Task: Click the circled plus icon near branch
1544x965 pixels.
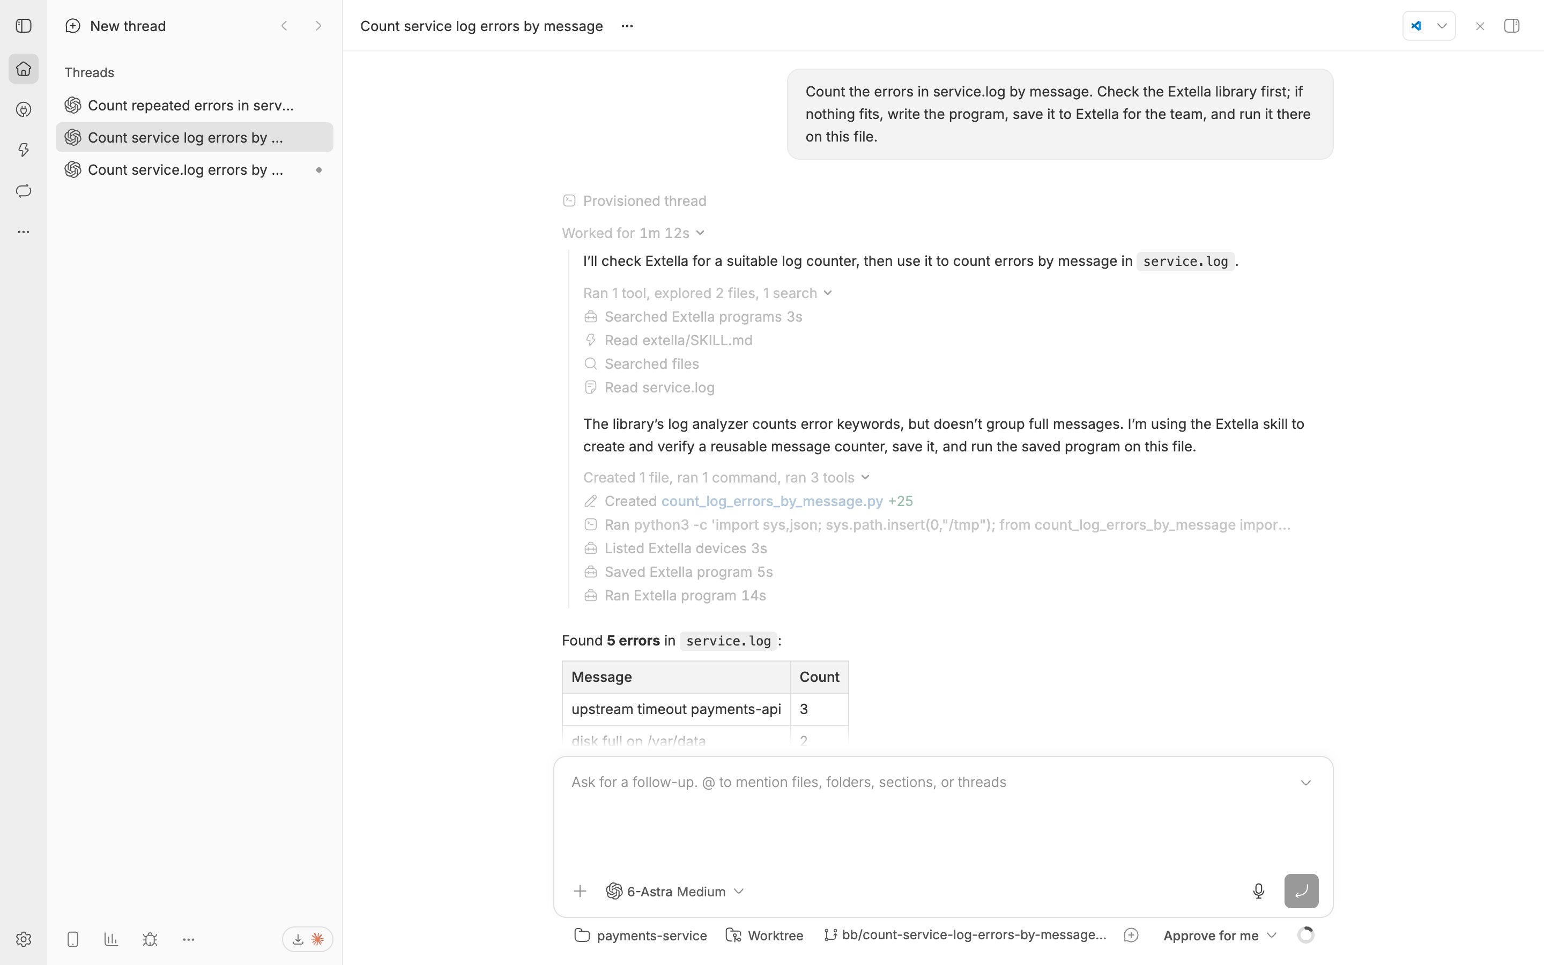Action: pyautogui.click(x=1131, y=936)
